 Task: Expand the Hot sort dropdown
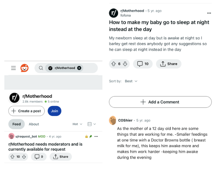[x=77, y=124]
